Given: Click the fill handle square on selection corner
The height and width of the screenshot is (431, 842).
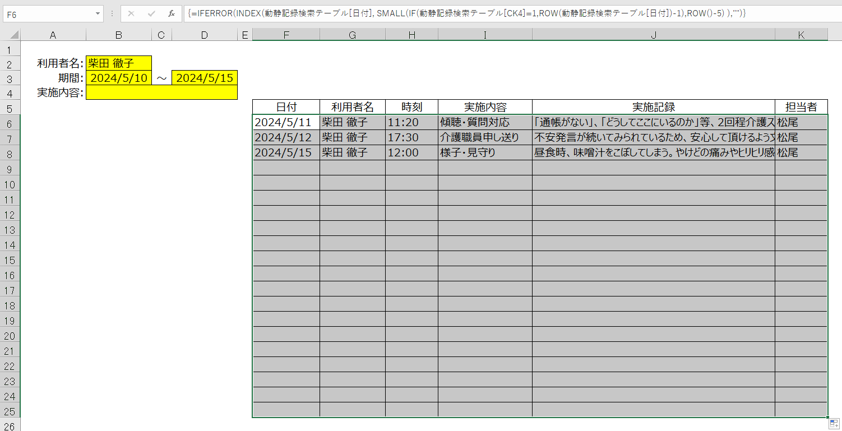Looking at the screenshot, I should [x=826, y=418].
